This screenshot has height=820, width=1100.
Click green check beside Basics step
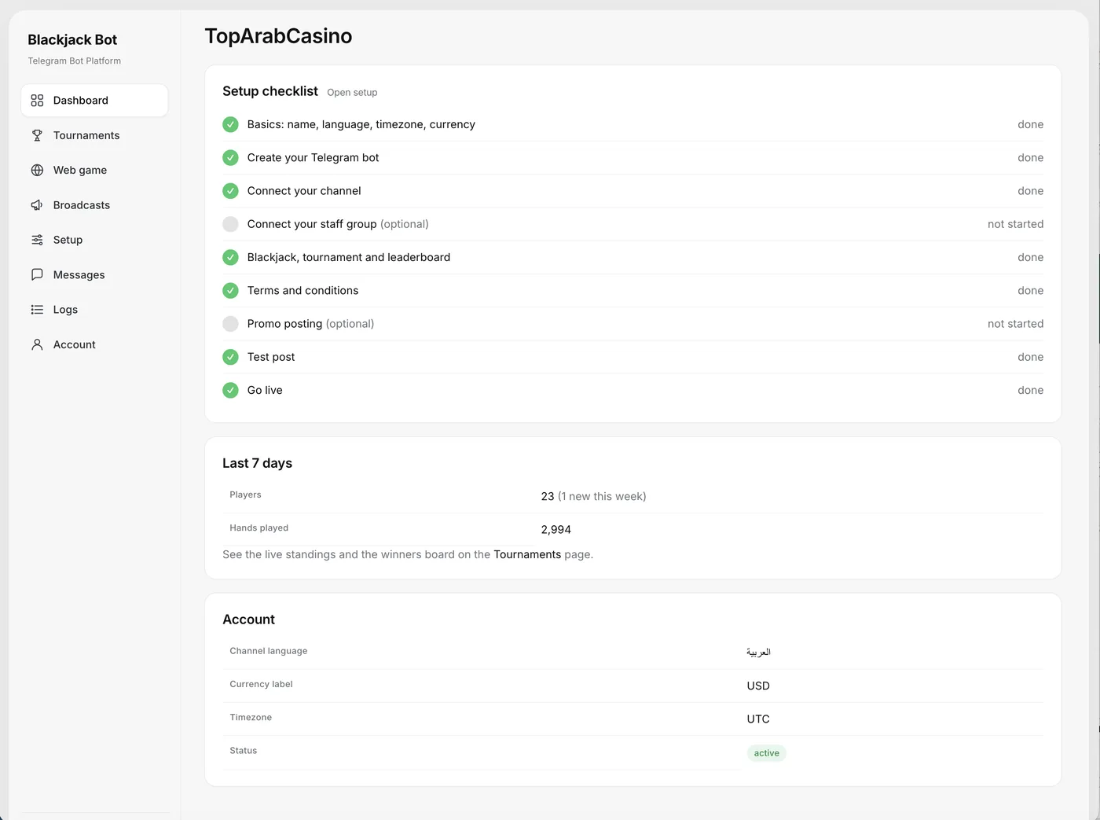(x=230, y=124)
